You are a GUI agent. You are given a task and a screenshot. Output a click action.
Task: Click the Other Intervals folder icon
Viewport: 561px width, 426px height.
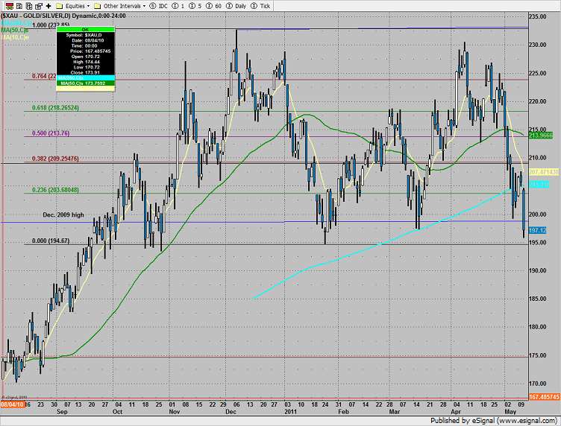pos(97,6)
